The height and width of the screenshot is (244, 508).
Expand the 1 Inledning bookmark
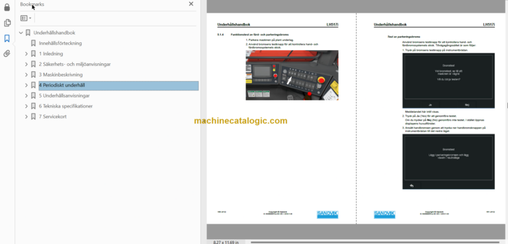coord(26,53)
